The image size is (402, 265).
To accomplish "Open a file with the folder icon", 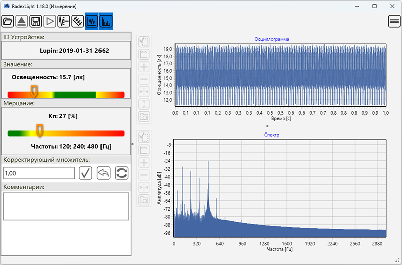I will (x=8, y=21).
